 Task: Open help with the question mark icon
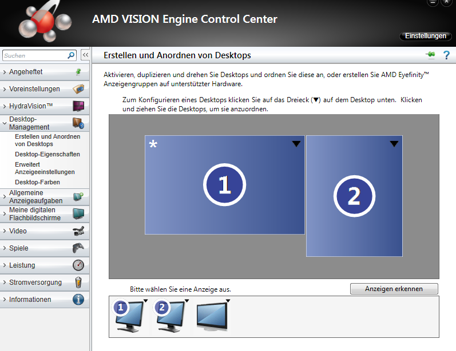(446, 55)
